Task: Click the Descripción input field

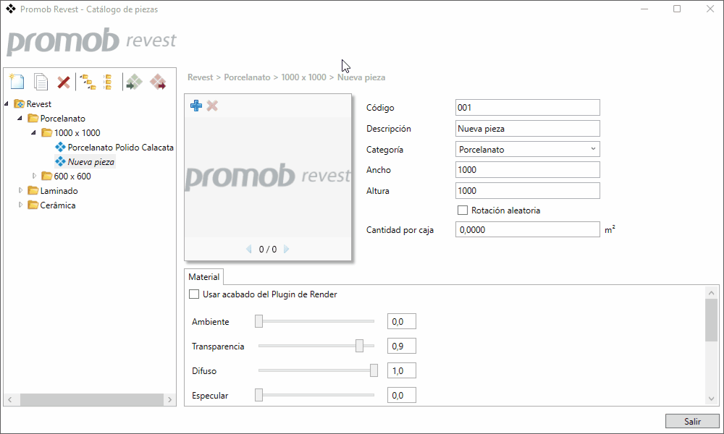Action: coord(527,129)
